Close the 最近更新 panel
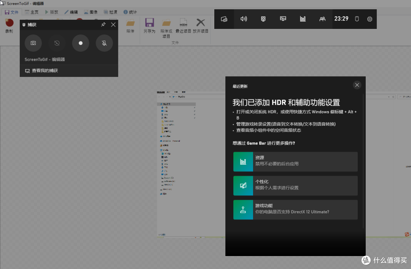Screen dimensions: 411x269 357,85
